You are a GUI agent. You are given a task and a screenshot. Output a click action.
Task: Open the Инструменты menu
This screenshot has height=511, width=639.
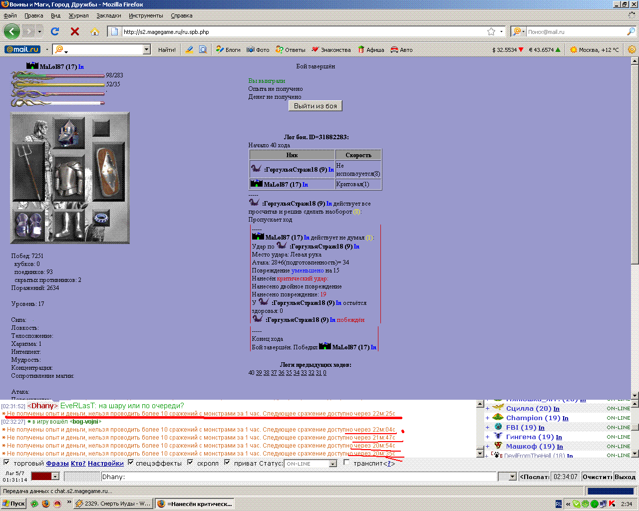pos(146,15)
